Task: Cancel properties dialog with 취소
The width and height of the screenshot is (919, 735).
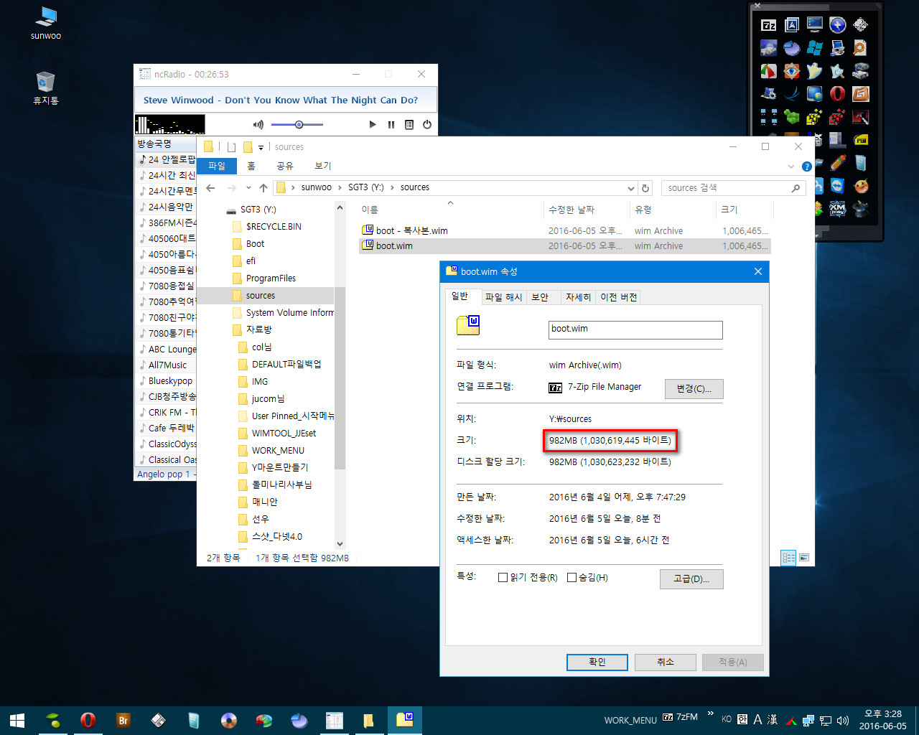Action: 666,662
